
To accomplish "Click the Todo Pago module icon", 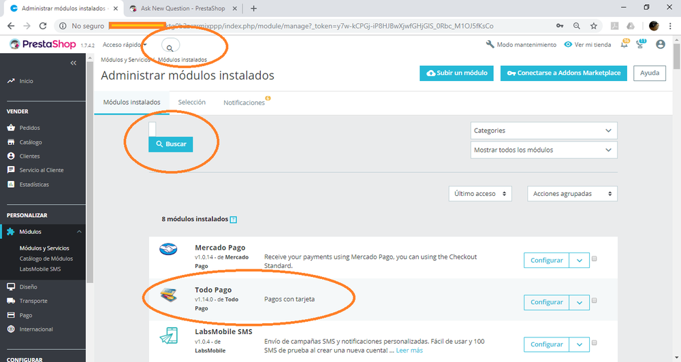I will click(168, 295).
